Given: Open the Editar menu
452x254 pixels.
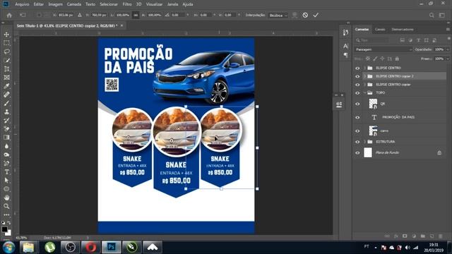Looking at the screenshot, I should tap(39, 4).
